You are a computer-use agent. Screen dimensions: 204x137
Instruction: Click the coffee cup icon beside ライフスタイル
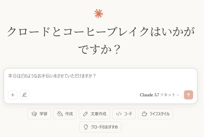[144, 114]
